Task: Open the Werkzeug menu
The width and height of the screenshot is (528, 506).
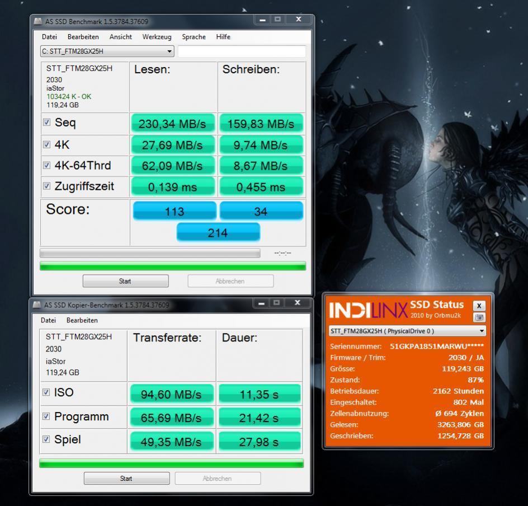Action: 157,37
